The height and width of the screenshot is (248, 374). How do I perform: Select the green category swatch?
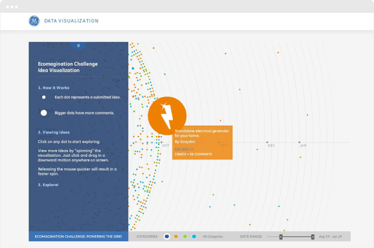click(185, 237)
